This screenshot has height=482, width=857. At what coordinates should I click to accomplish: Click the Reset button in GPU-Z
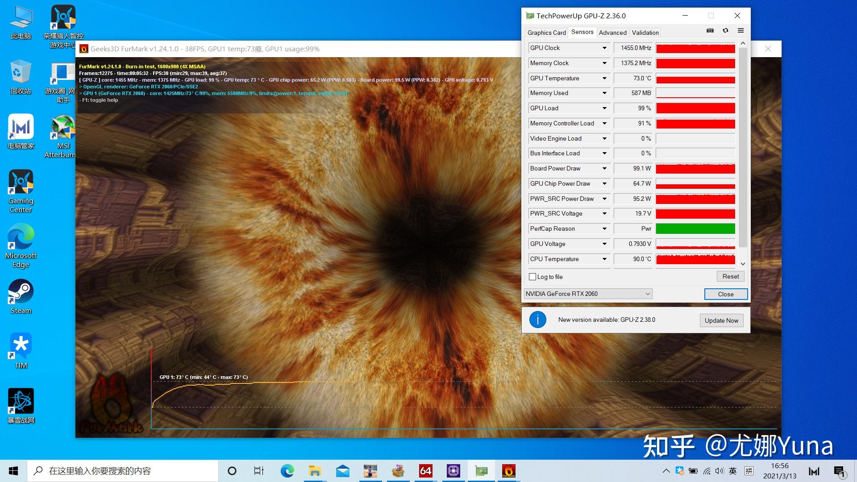coord(730,276)
